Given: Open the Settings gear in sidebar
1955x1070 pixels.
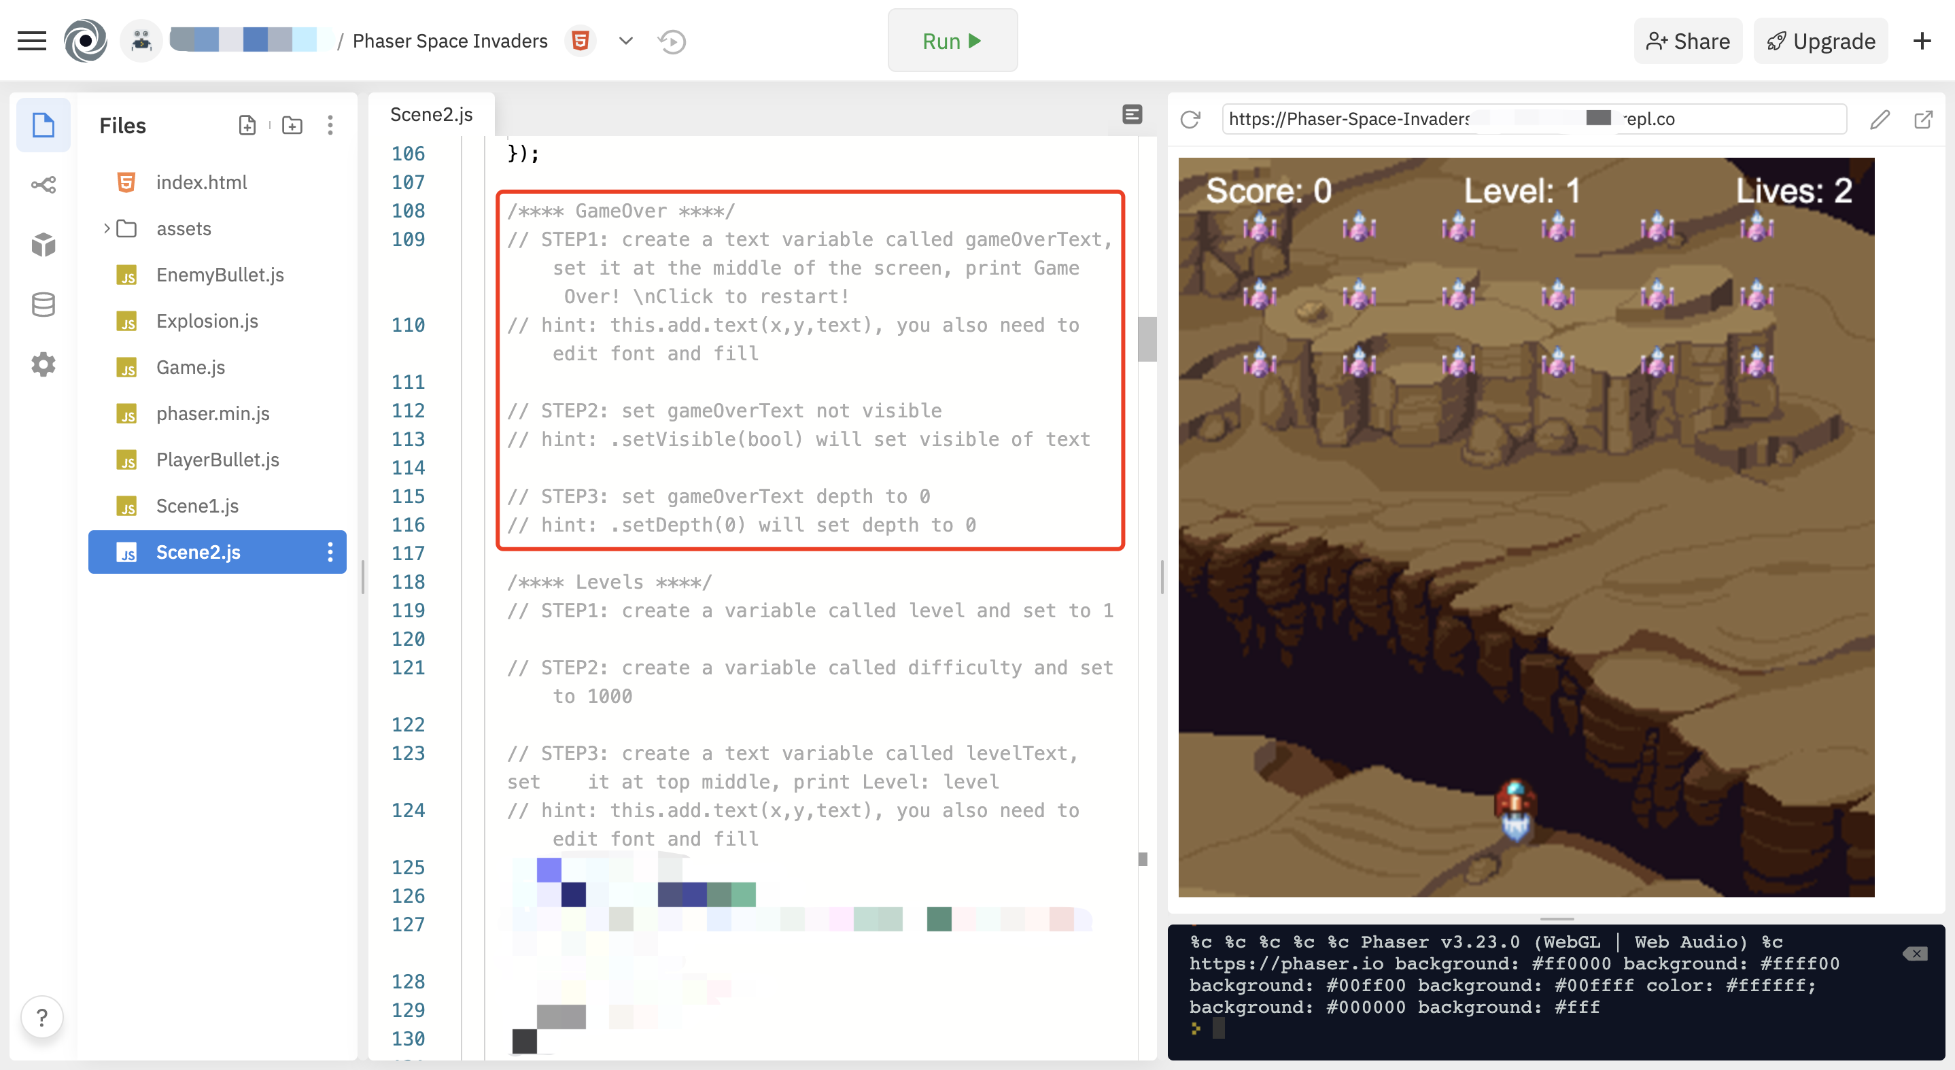Looking at the screenshot, I should point(44,365).
